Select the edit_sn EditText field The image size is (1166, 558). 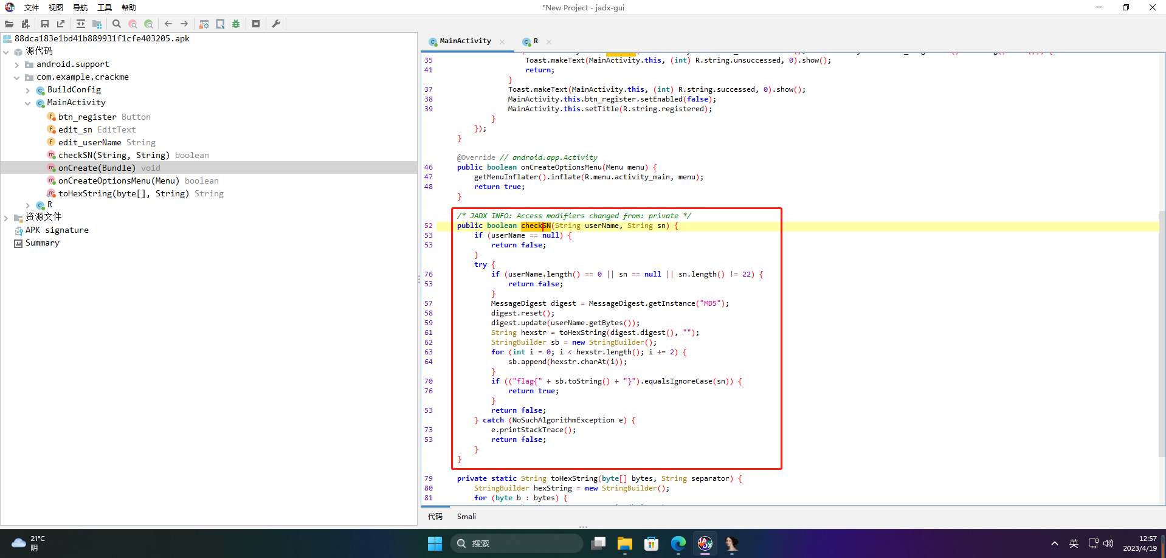97,129
